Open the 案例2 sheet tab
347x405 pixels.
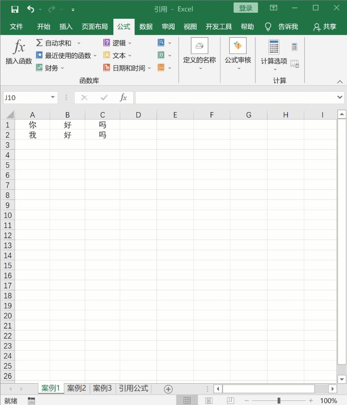[x=77, y=388]
